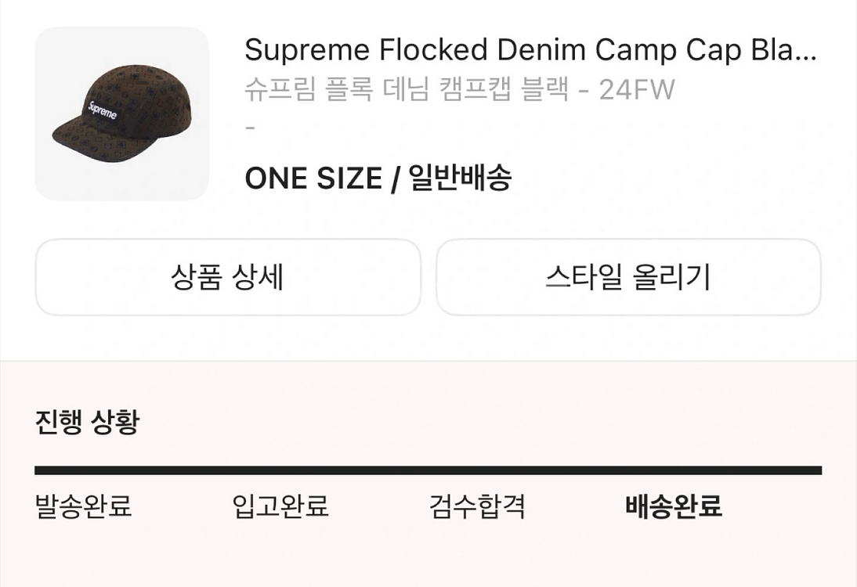Click the black order progress bar
Image resolution: width=857 pixels, height=587 pixels.
[428, 470]
